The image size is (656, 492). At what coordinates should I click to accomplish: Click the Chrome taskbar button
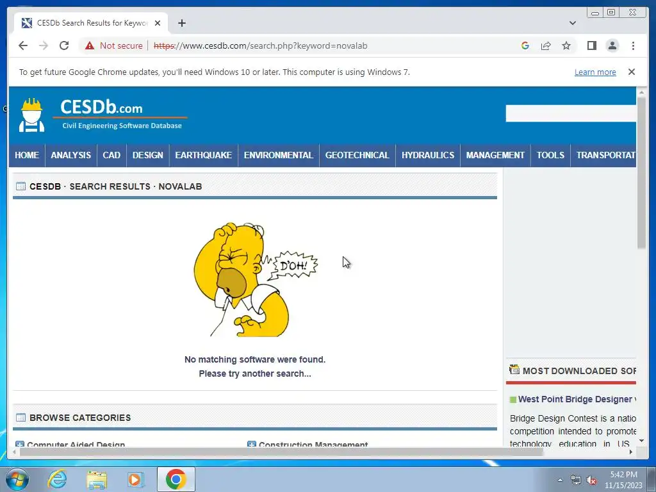click(176, 479)
